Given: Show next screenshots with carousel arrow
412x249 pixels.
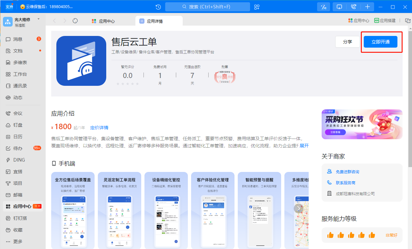Looking at the screenshot, I should pos(298,208).
